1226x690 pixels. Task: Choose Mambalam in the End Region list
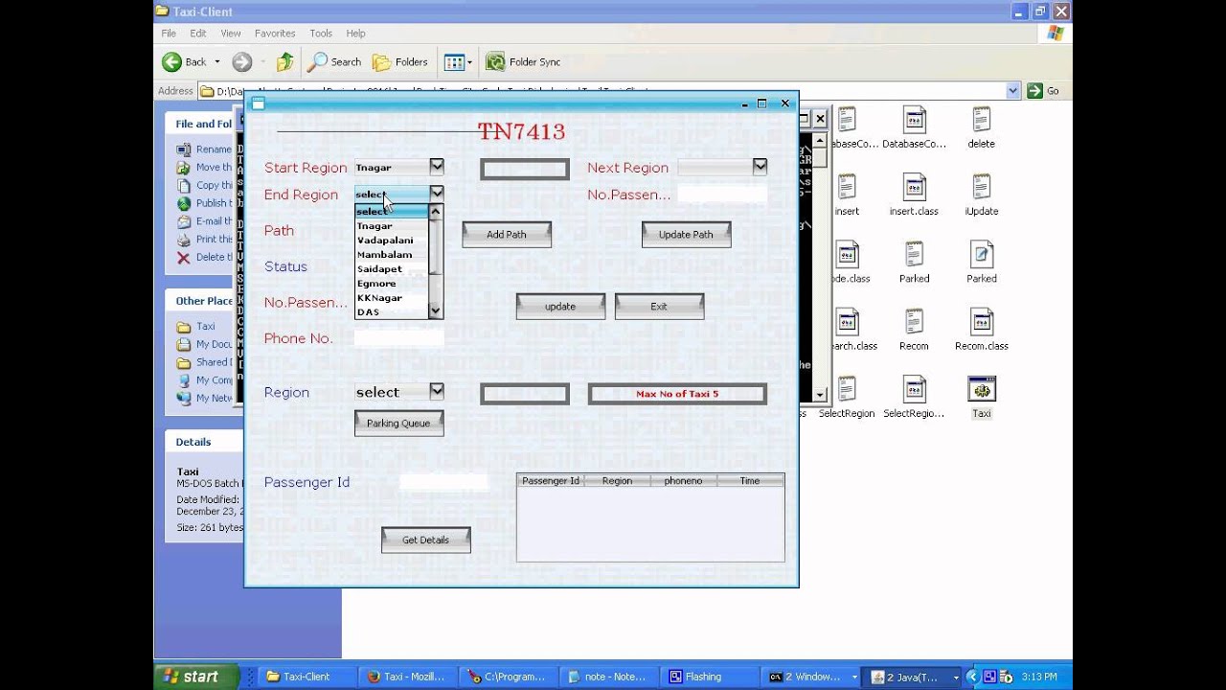click(392, 255)
